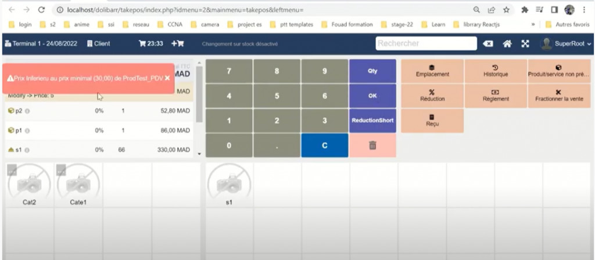Share this page via address bar icon
Screen dimensions: 595x260
click(x=492, y=10)
